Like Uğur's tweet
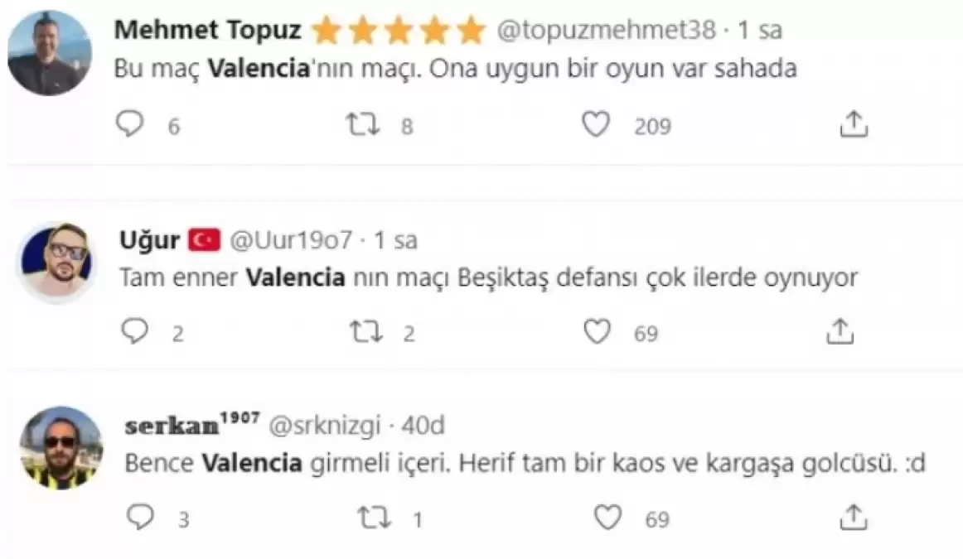Image resolution: width=963 pixels, height=559 pixels. click(597, 331)
